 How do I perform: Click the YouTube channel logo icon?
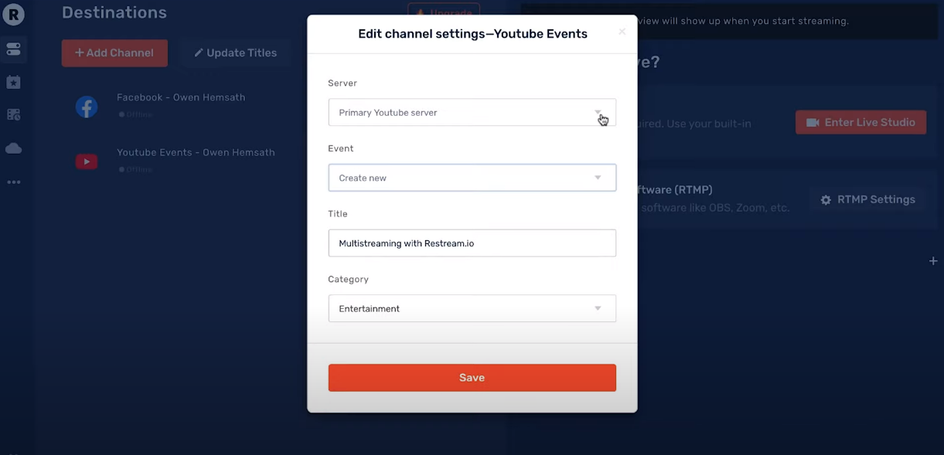point(87,161)
